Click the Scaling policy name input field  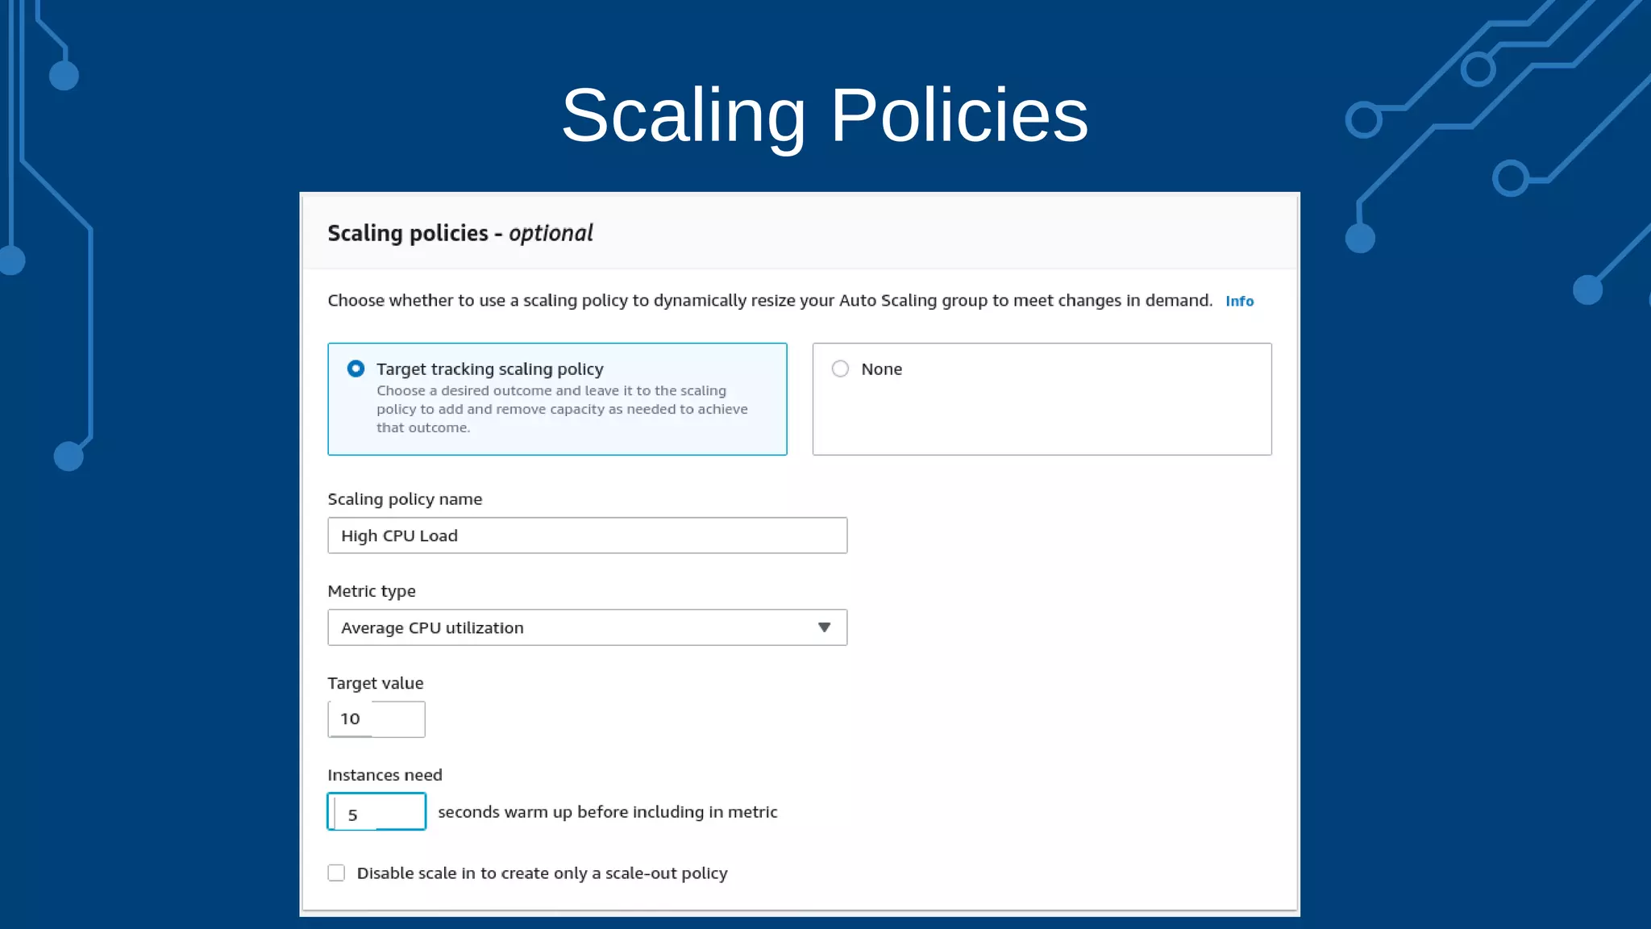[x=587, y=535]
